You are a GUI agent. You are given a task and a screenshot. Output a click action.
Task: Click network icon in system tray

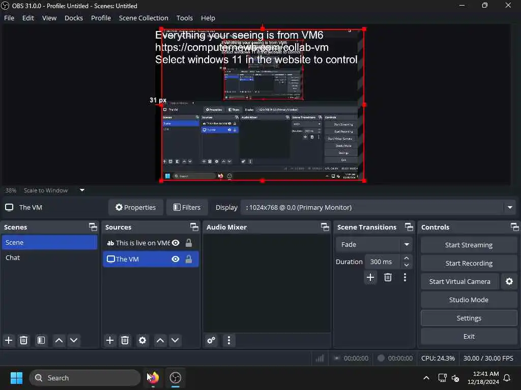click(x=442, y=378)
